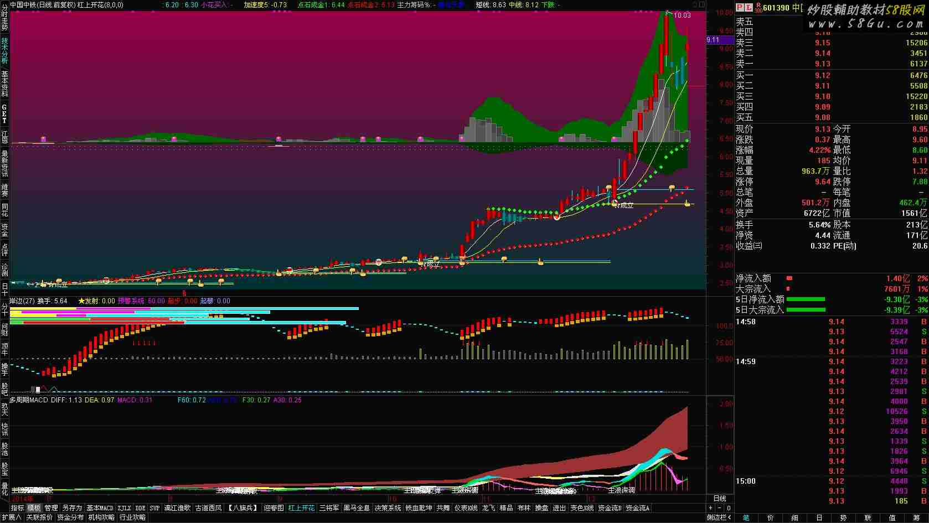Click the 日线 period button

(719, 499)
